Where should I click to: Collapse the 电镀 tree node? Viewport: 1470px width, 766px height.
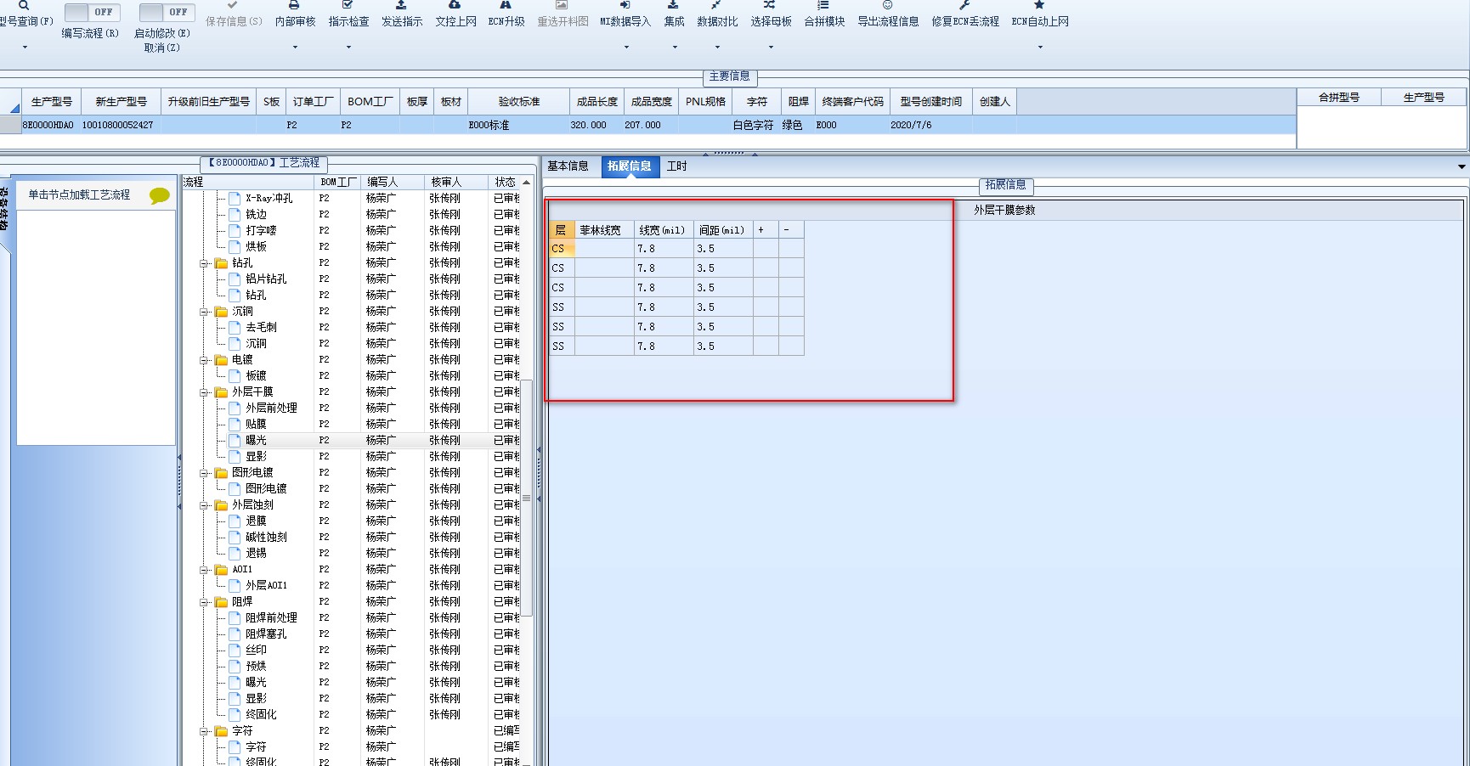point(205,360)
